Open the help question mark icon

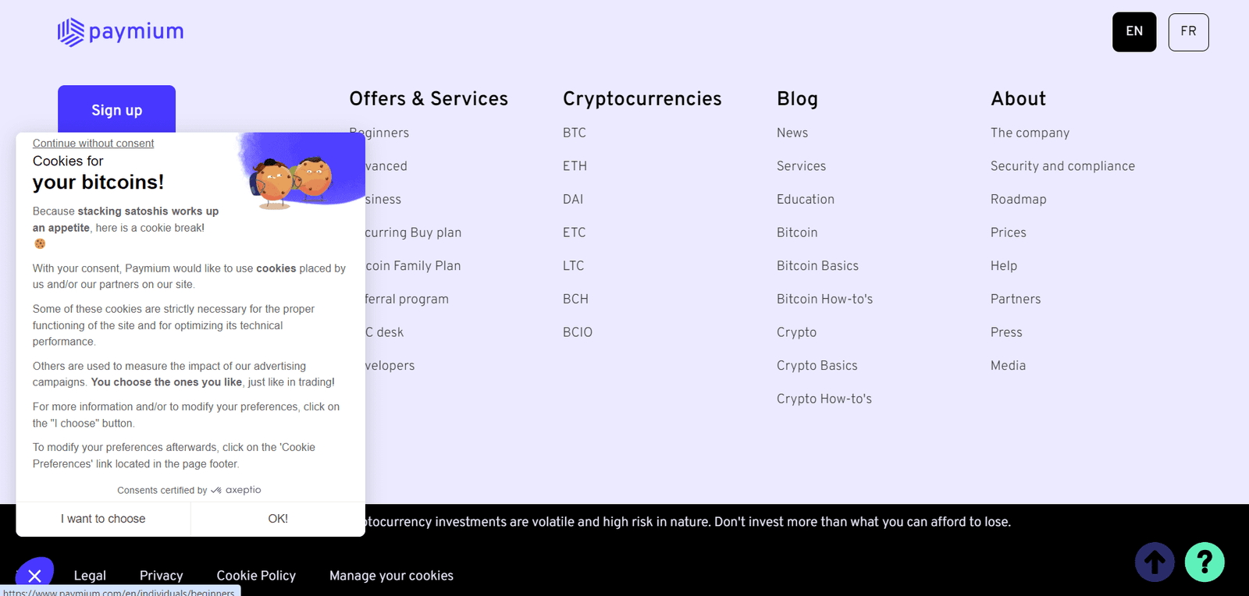pyautogui.click(x=1203, y=561)
